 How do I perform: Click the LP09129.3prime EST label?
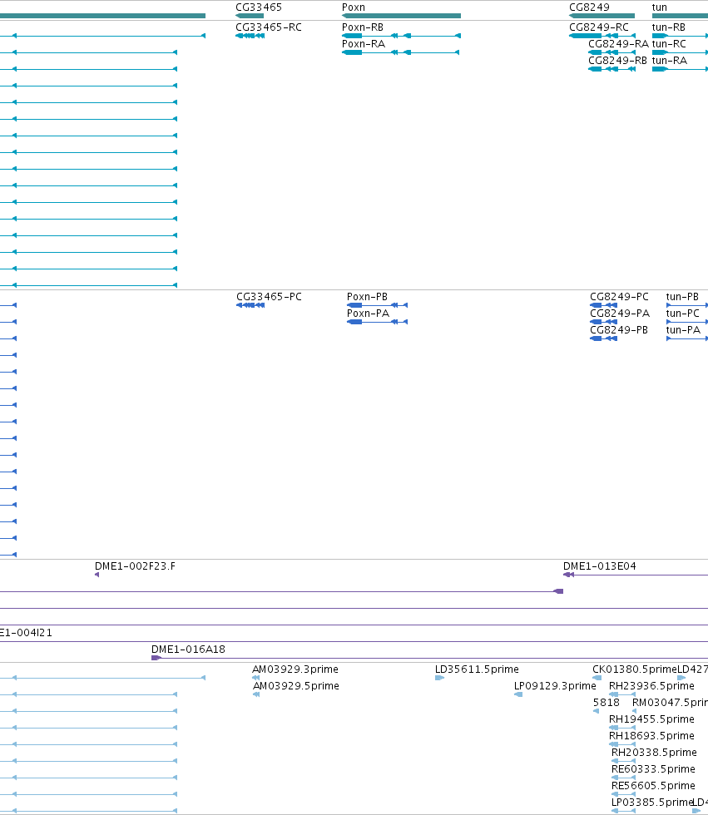pos(555,685)
